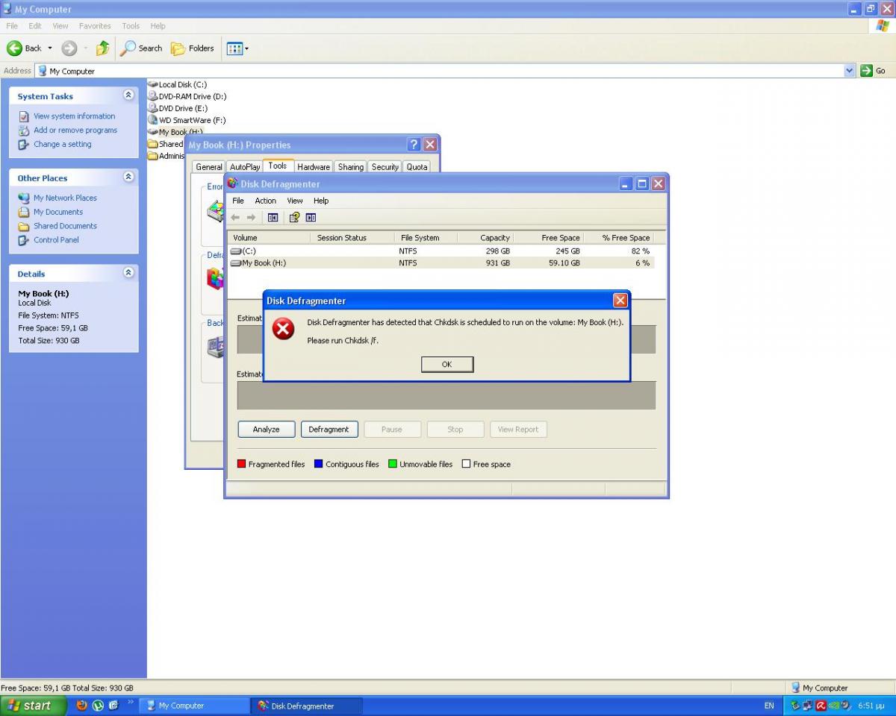Click the show/hide action pane toolbar icon
Viewport: 896px width, 716px height.
(311, 217)
